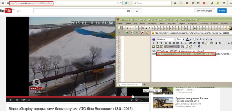This screenshot has width=232, height=111.
Task: Apply italic formatting in forum editor
Action: 157,43
